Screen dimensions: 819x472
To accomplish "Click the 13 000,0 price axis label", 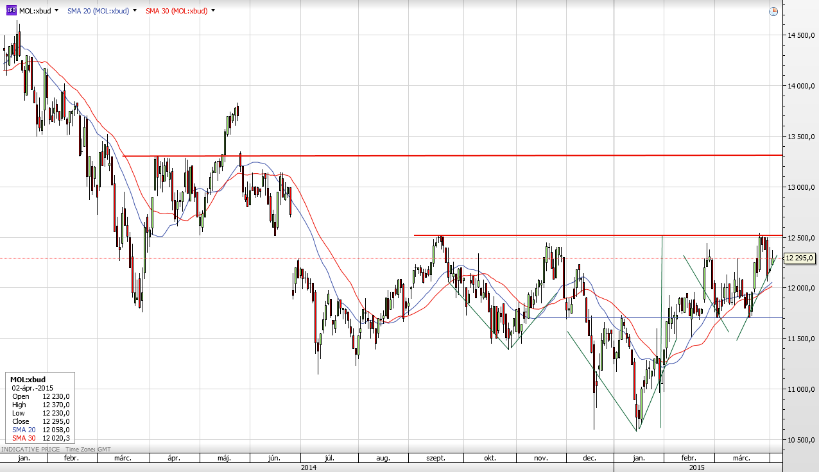I will [801, 187].
